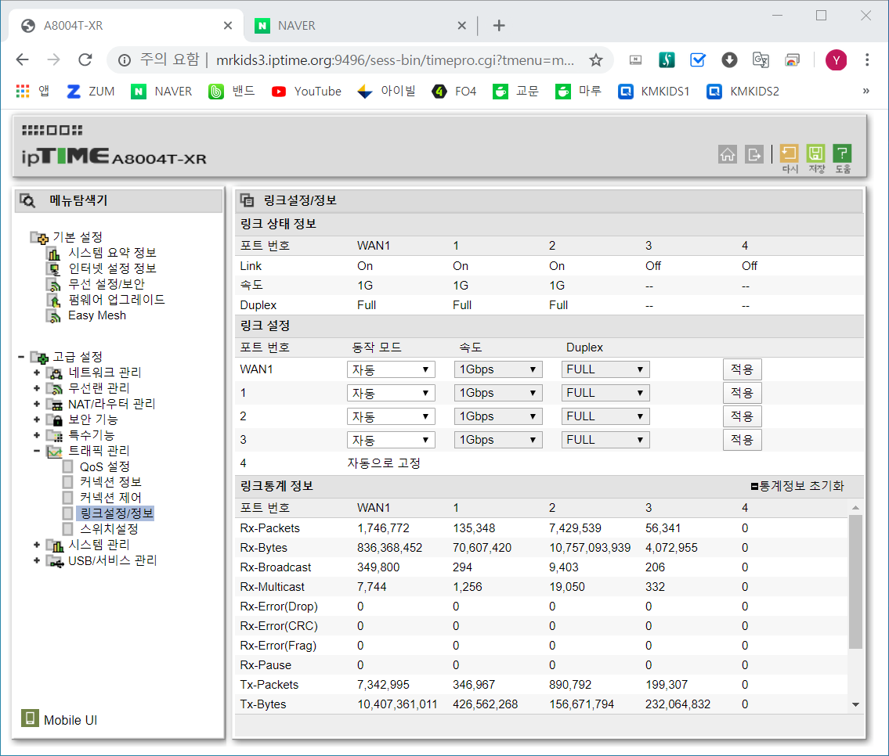889x756 pixels.
Task: Collapse the 트래픽 관리 tree node
Action: coord(37,452)
